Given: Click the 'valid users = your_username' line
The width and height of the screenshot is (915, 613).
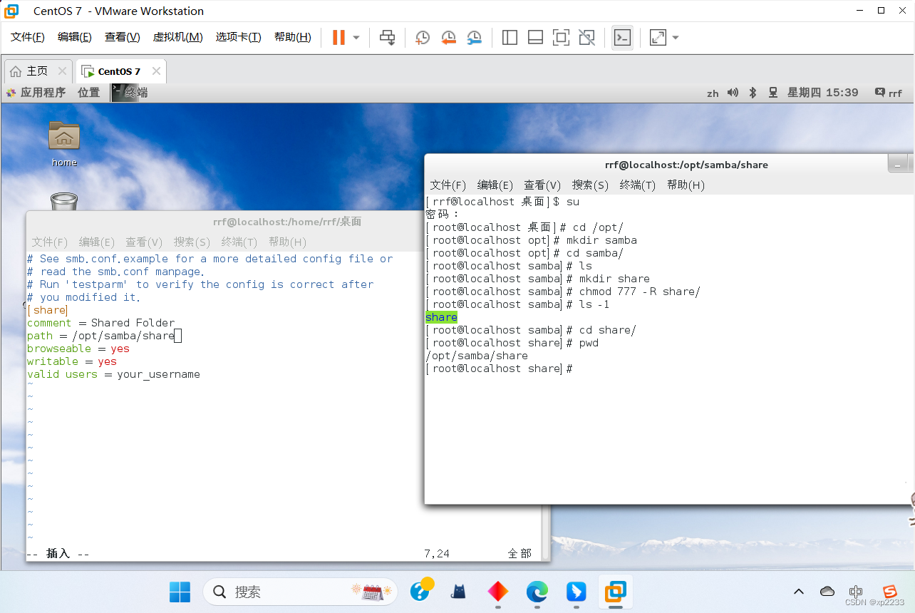Looking at the screenshot, I should coord(113,374).
